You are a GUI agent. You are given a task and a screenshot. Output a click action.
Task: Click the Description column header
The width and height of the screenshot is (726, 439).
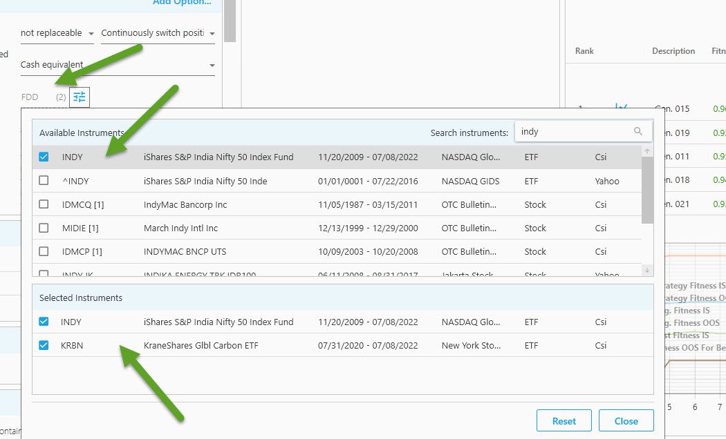[673, 51]
